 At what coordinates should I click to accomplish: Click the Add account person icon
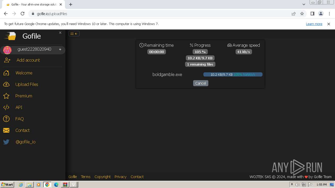(x=7, y=60)
